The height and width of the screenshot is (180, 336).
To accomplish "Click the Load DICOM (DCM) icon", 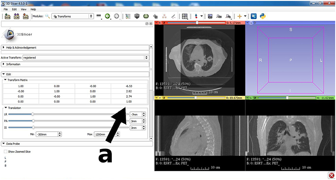I will pyautogui.click(x=16, y=16).
